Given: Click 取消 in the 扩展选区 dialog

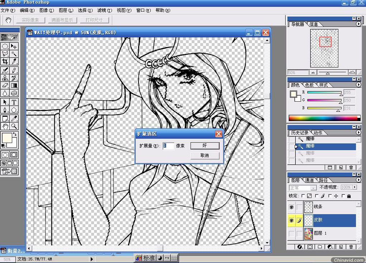Looking at the screenshot, I should click(x=205, y=156).
